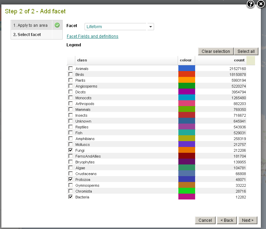Viewport: 266px width, 229px height.
Task: Tick the Animals checkbox
Action: [x=71, y=69]
